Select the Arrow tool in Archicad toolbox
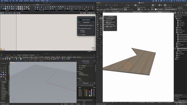Image resolution: width=187 pixels, height=105 pixels. coord(98,13)
